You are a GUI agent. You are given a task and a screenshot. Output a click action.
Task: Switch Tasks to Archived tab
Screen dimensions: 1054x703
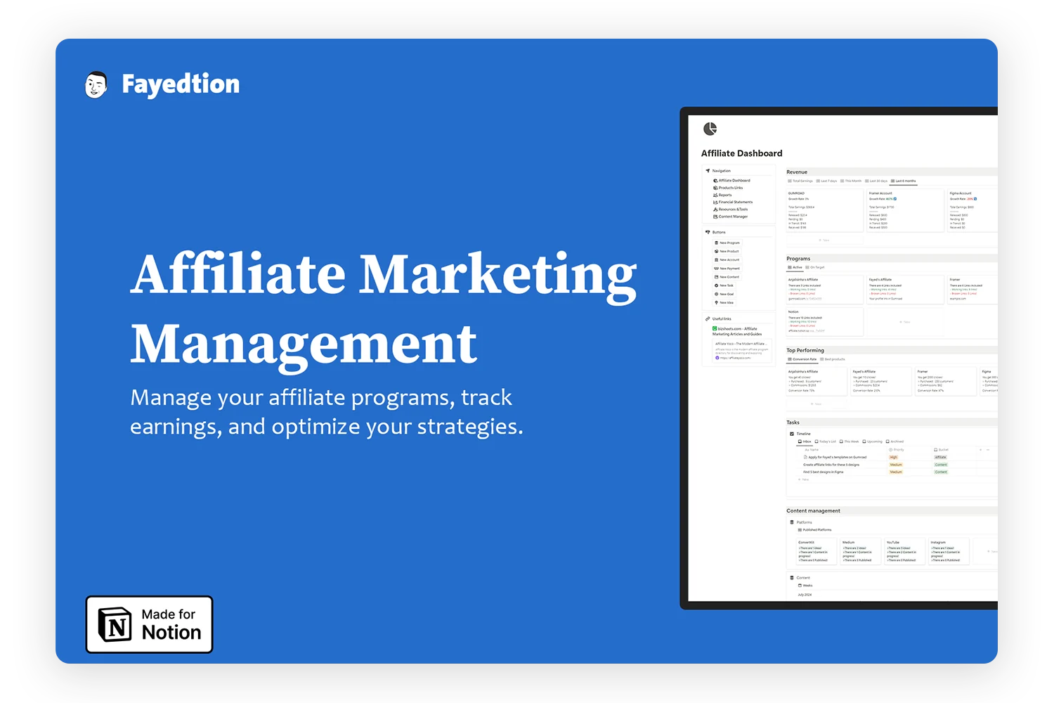[x=895, y=441]
